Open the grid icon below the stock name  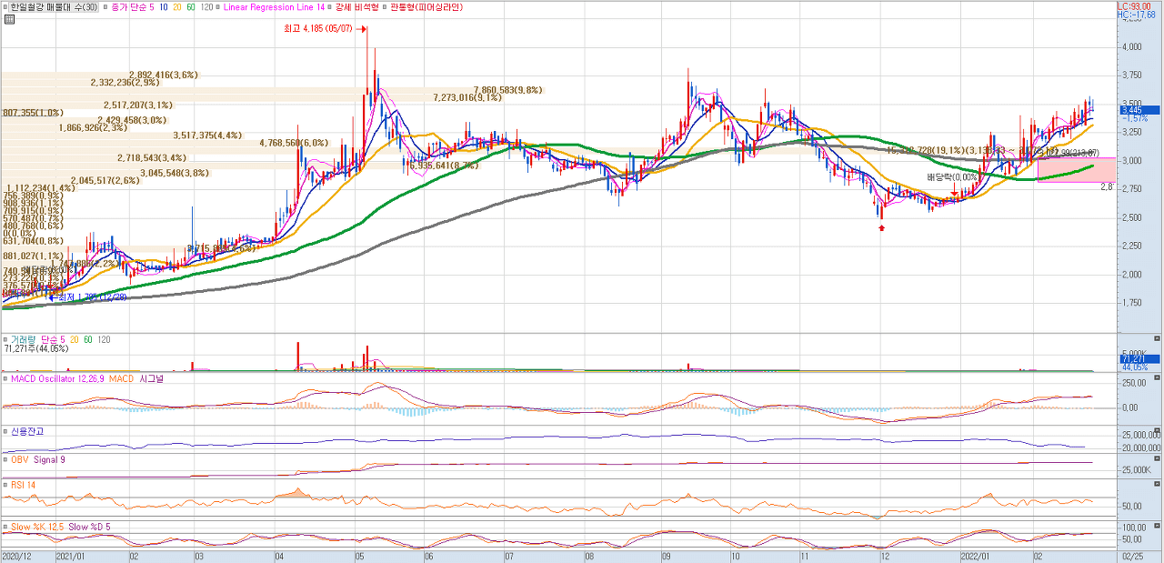tap(8, 17)
